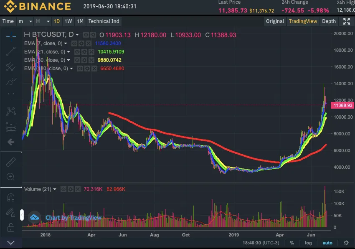Select the Time chart view
This screenshot has height=249, width=355.
pos(8,21)
